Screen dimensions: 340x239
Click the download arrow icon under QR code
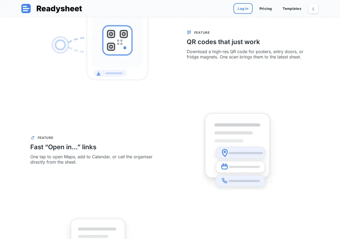99,73
